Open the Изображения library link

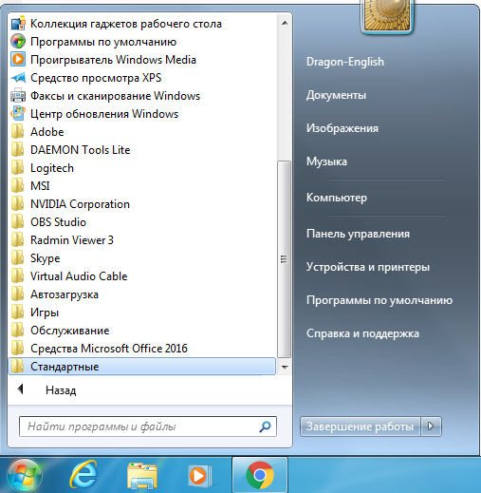click(x=342, y=128)
